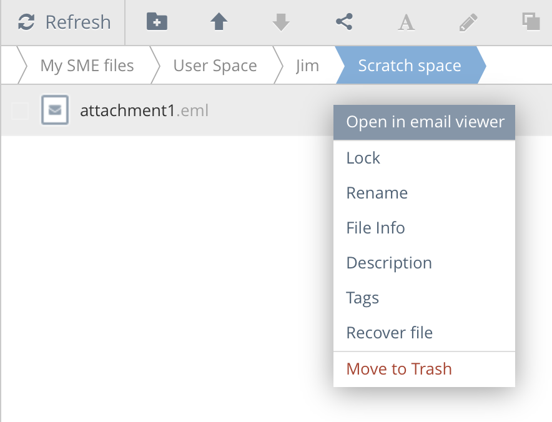Click the Scratch space breadcrumb
The height and width of the screenshot is (422, 552).
[x=410, y=66]
